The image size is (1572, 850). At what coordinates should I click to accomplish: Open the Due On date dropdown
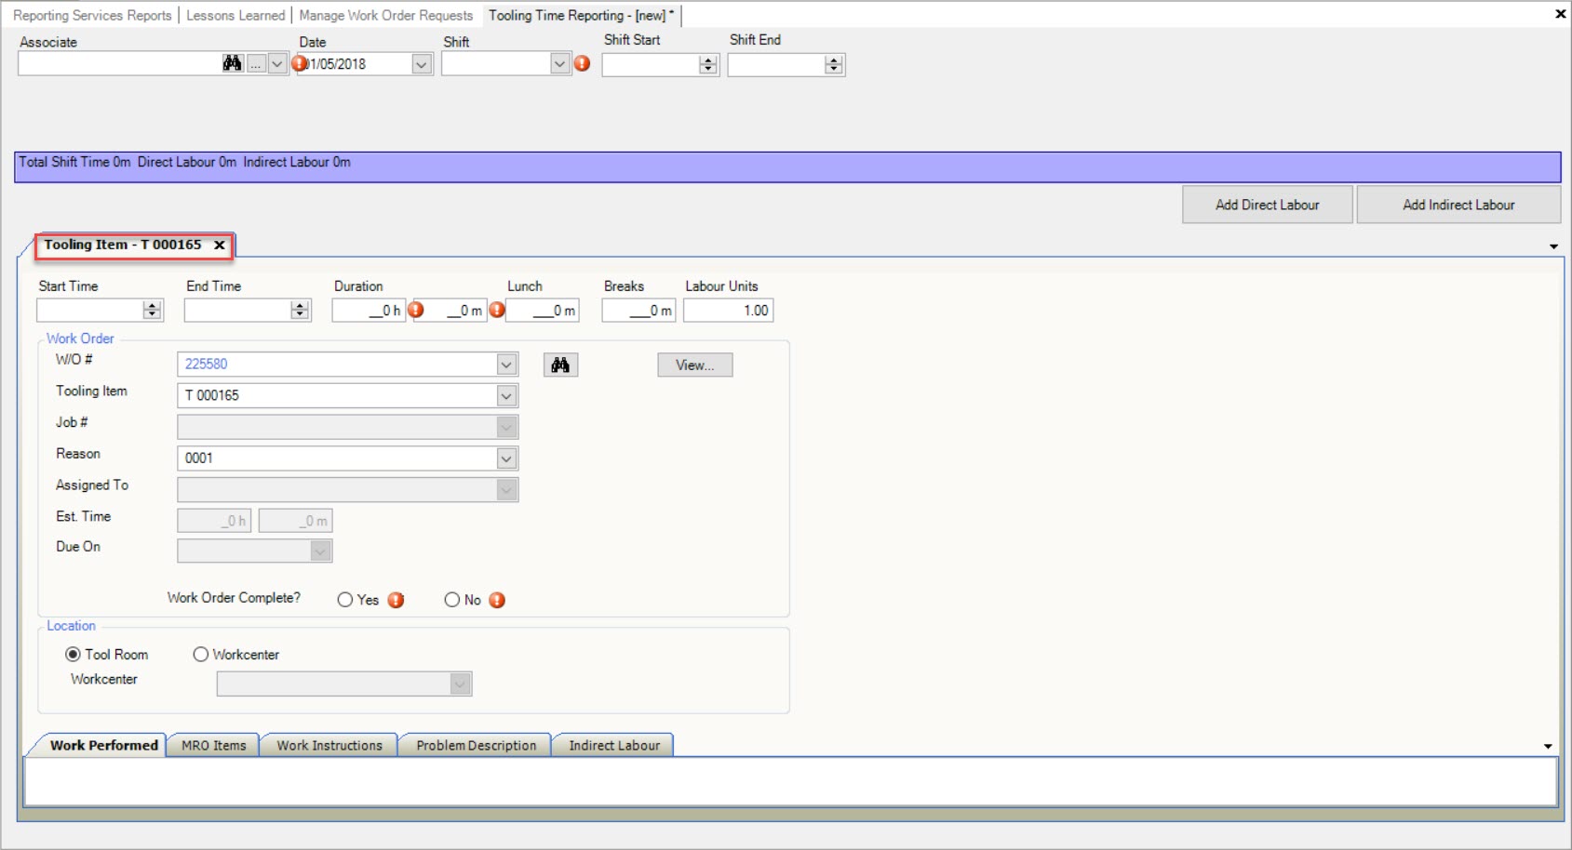point(320,551)
